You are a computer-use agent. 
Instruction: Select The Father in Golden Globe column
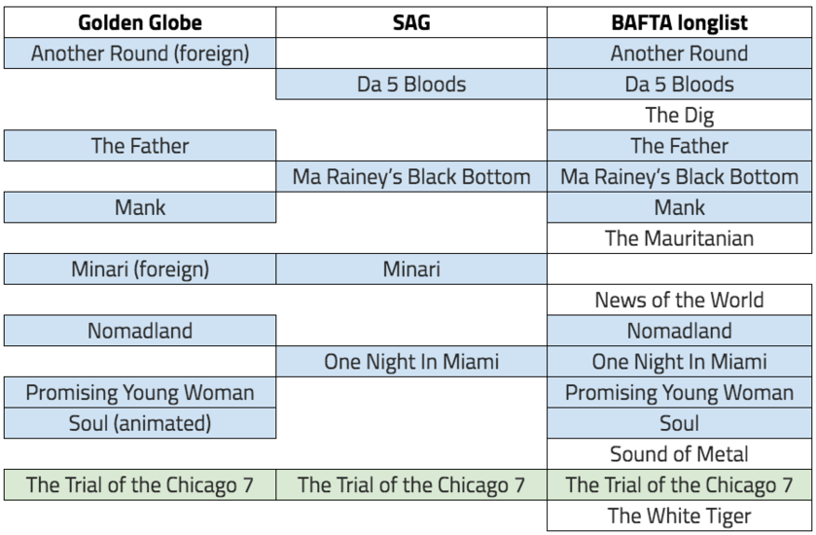[x=138, y=147]
